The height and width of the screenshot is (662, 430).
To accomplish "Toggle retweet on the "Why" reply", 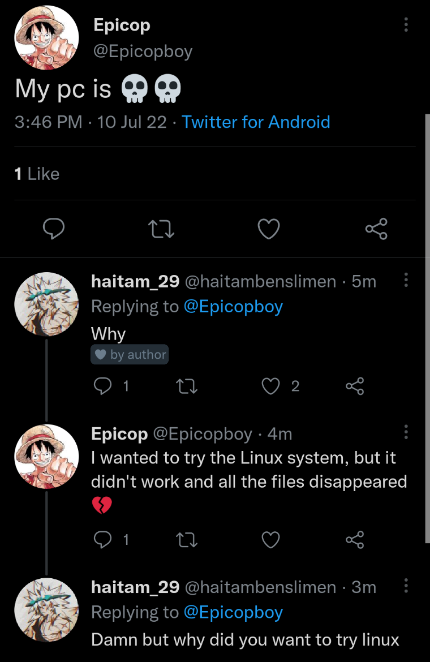I will point(187,386).
